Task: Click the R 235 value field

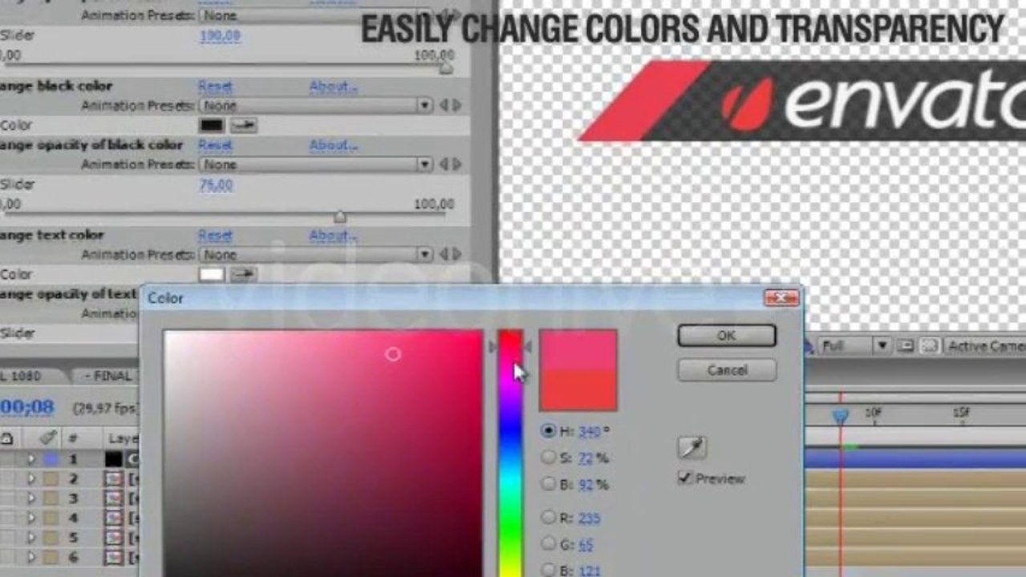Action: 589,518
